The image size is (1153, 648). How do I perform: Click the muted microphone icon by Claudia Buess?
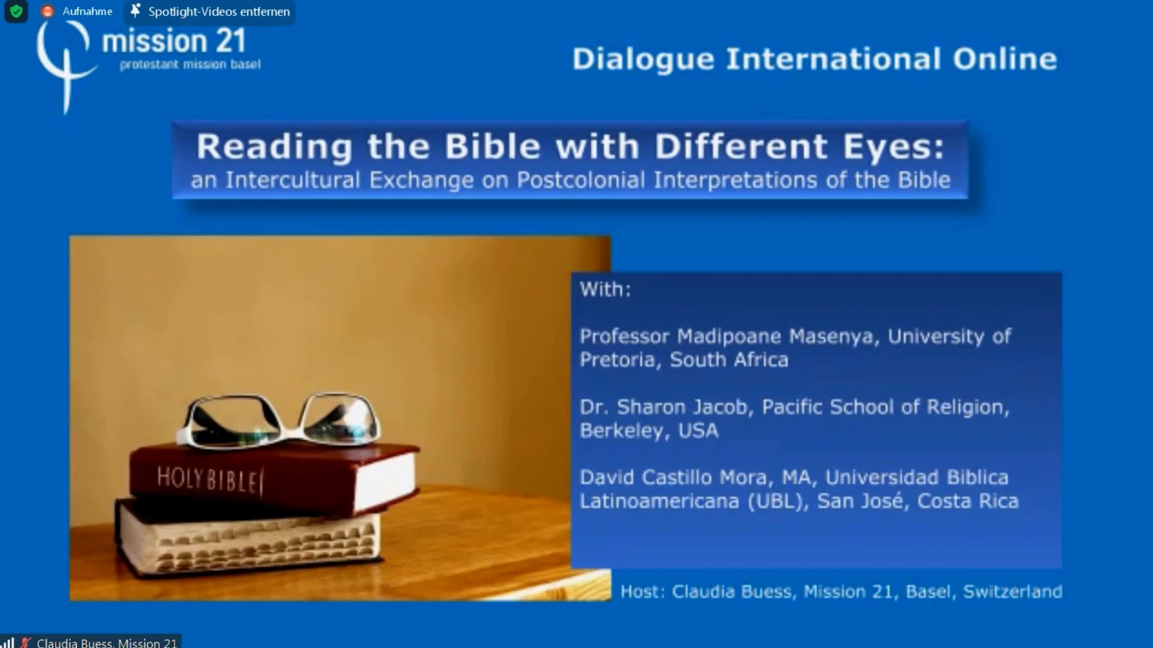25,642
